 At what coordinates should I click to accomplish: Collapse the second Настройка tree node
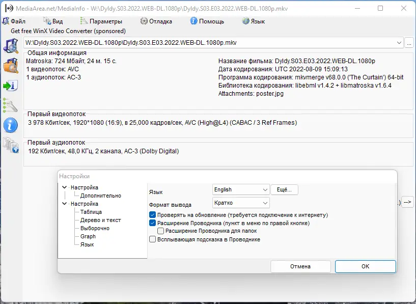tap(64, 204)
